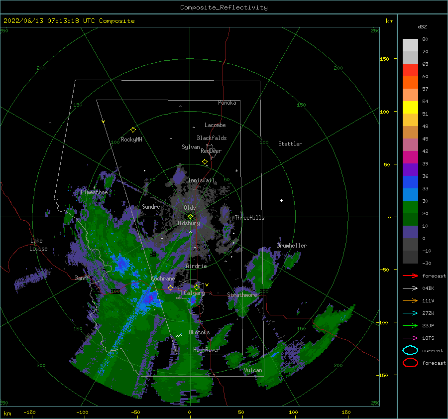448x419 pixels.
Task: Select the 20 dBZ green color swatch
Action: pyautogui.click(x=410, y=207)
